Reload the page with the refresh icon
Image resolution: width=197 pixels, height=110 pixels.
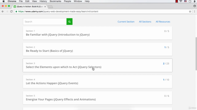pyautogui.click(x=11, y=12)
